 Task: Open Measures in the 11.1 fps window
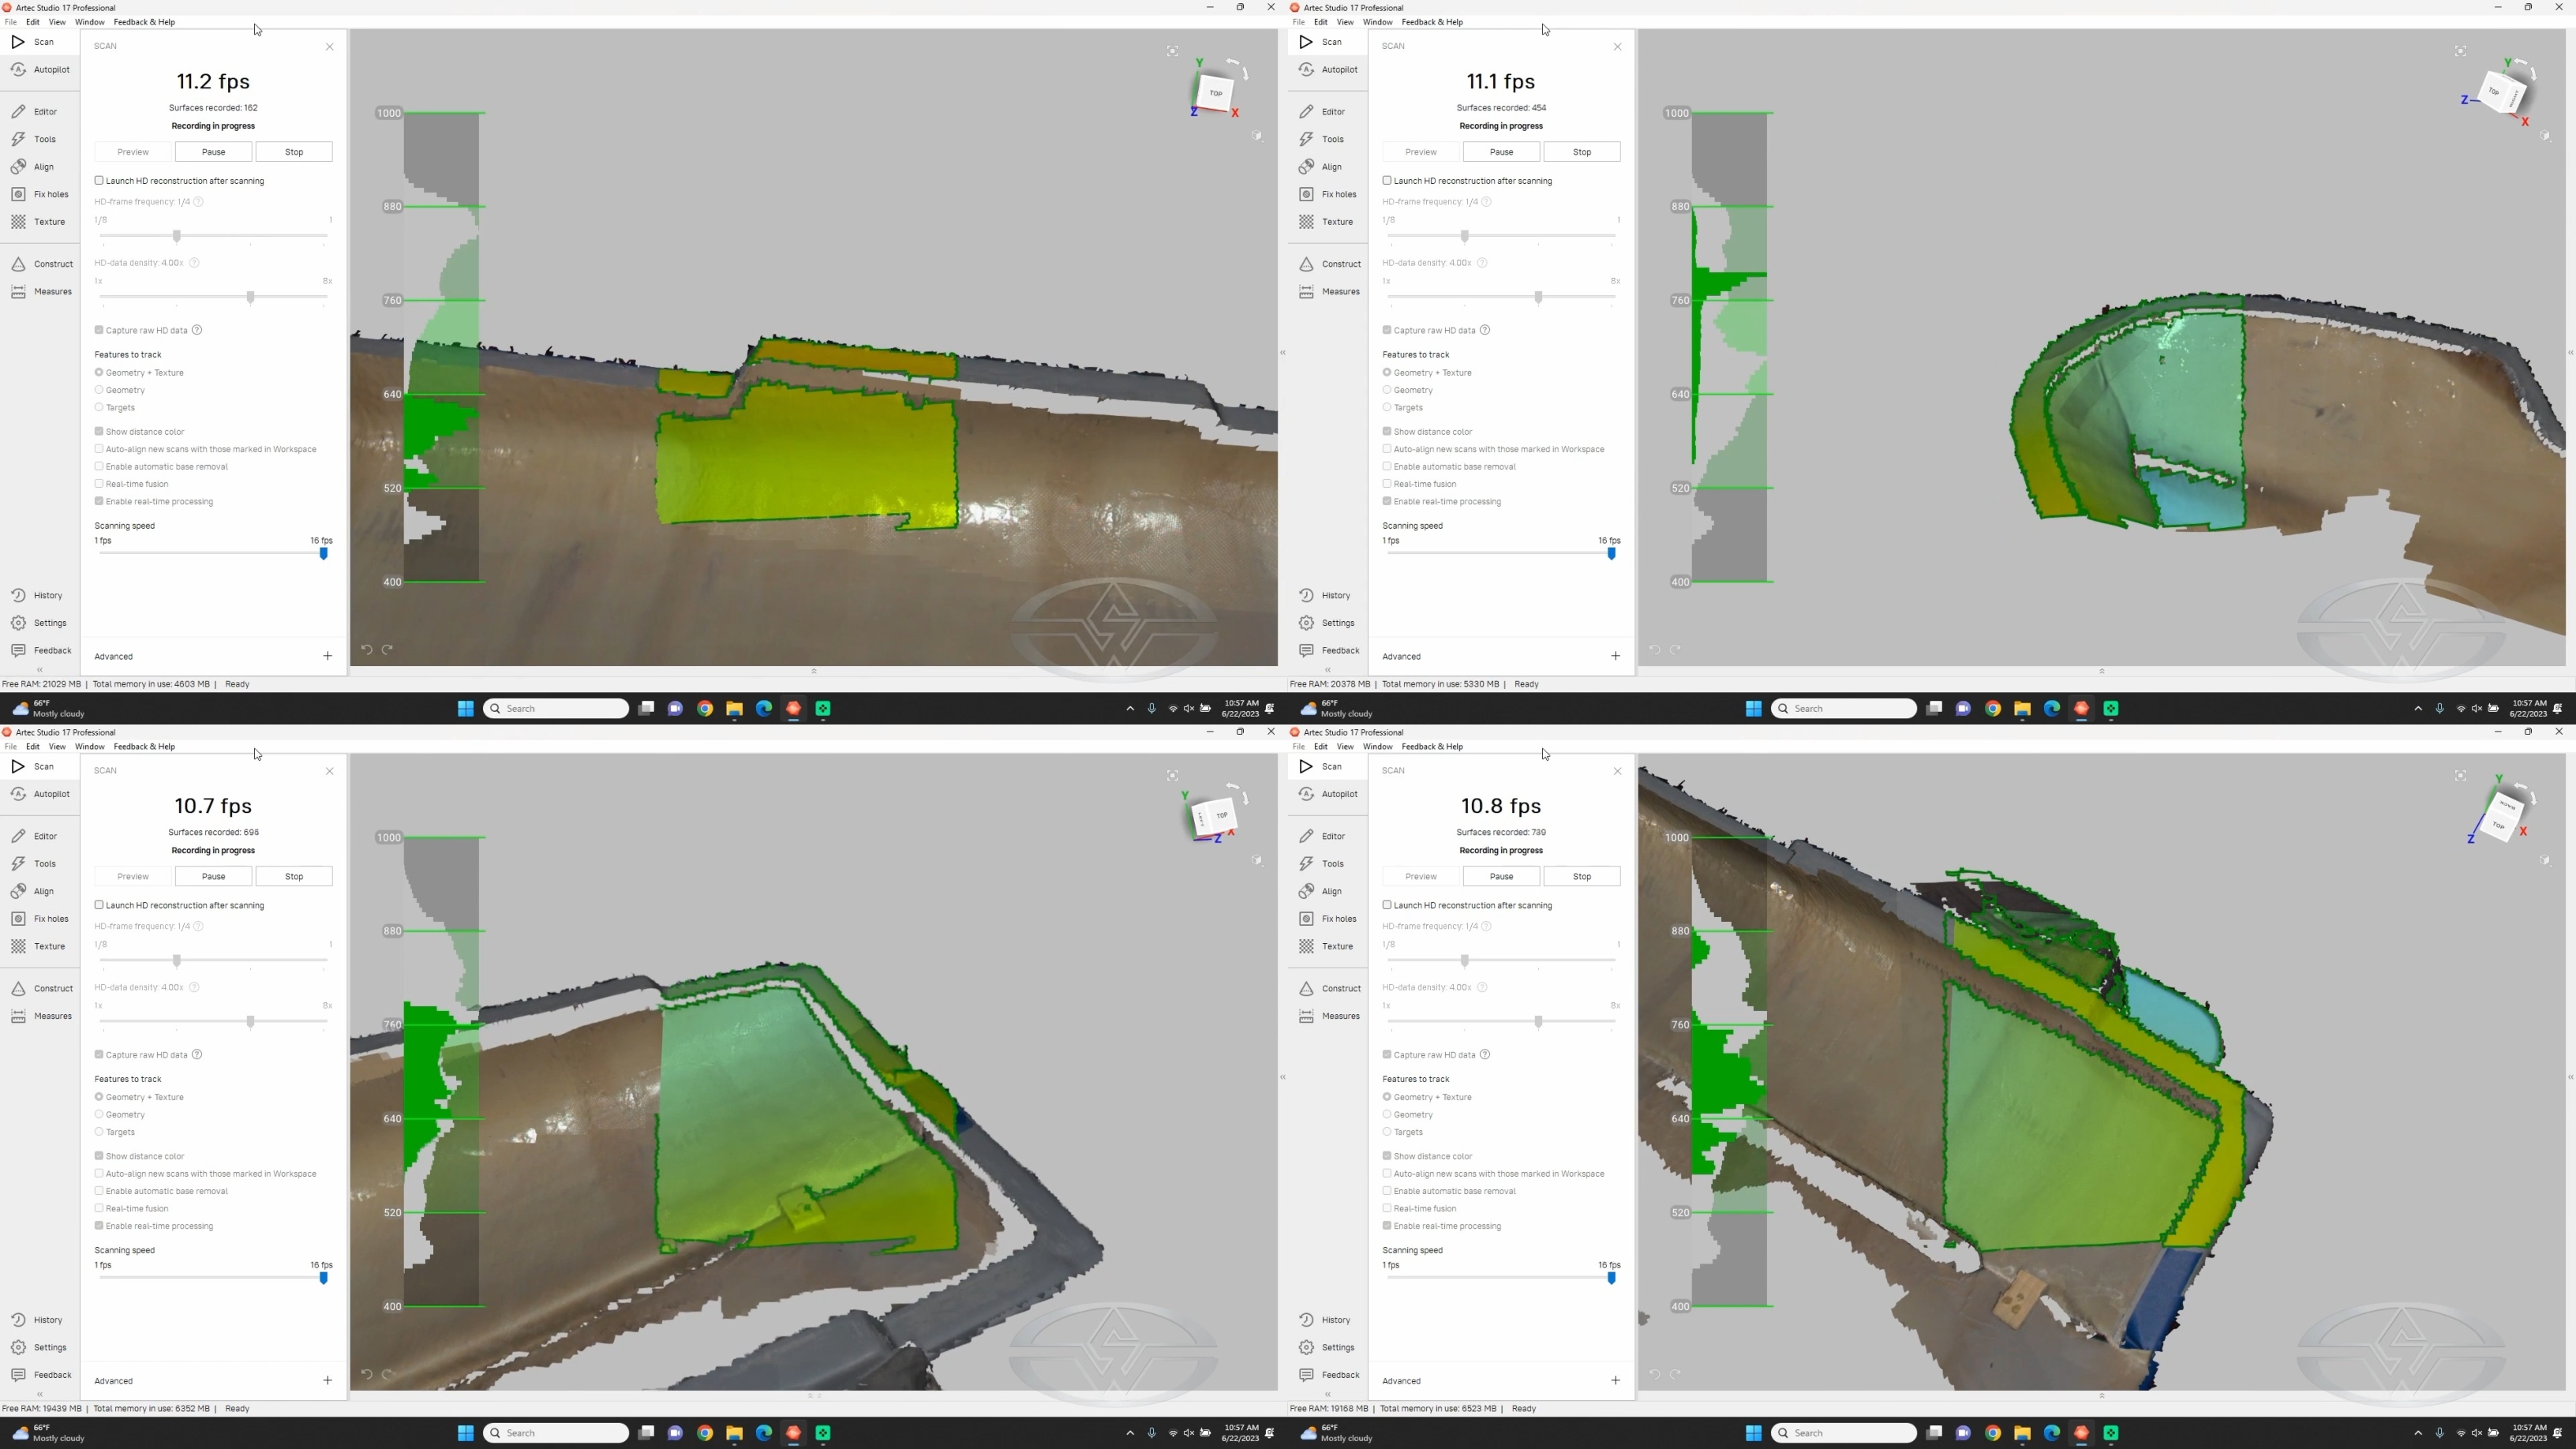click(x=1329, y=292)
